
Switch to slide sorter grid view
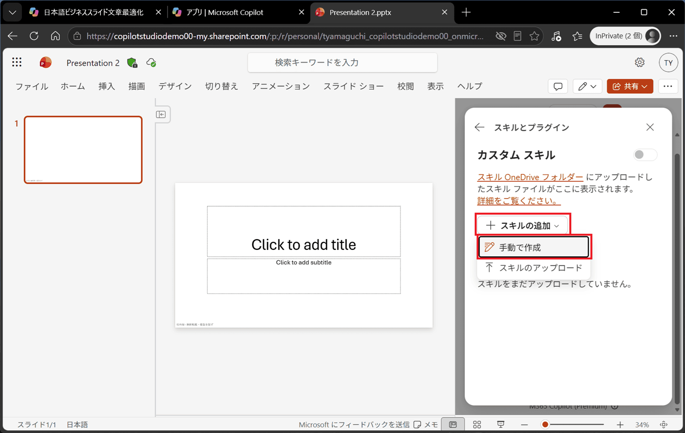click(477, 424)
